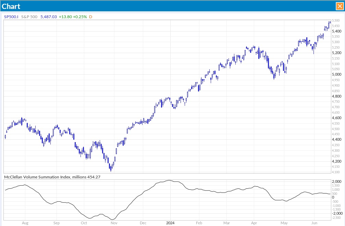Click the Nov label on time axis

pyautogui.click(x=114, y=223)
